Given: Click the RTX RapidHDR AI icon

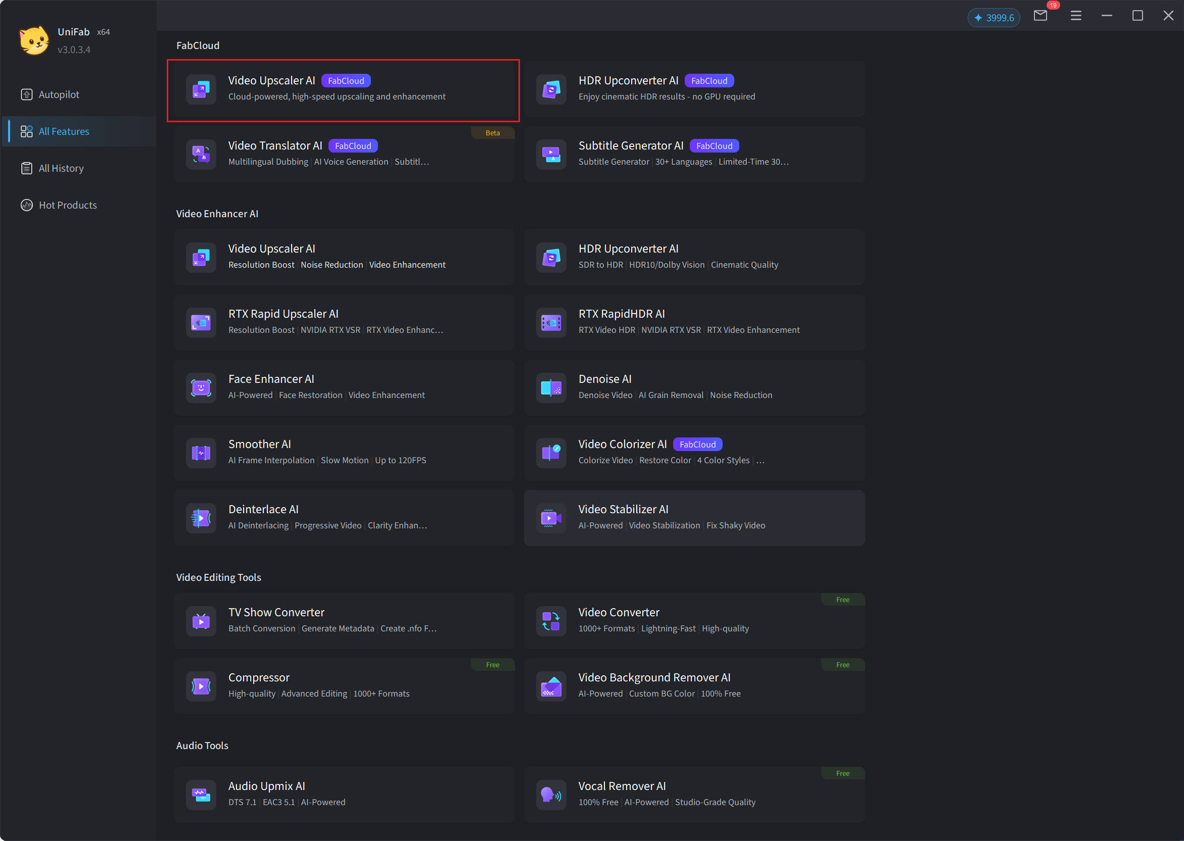Looking at the screenshot, I should 551,323.
